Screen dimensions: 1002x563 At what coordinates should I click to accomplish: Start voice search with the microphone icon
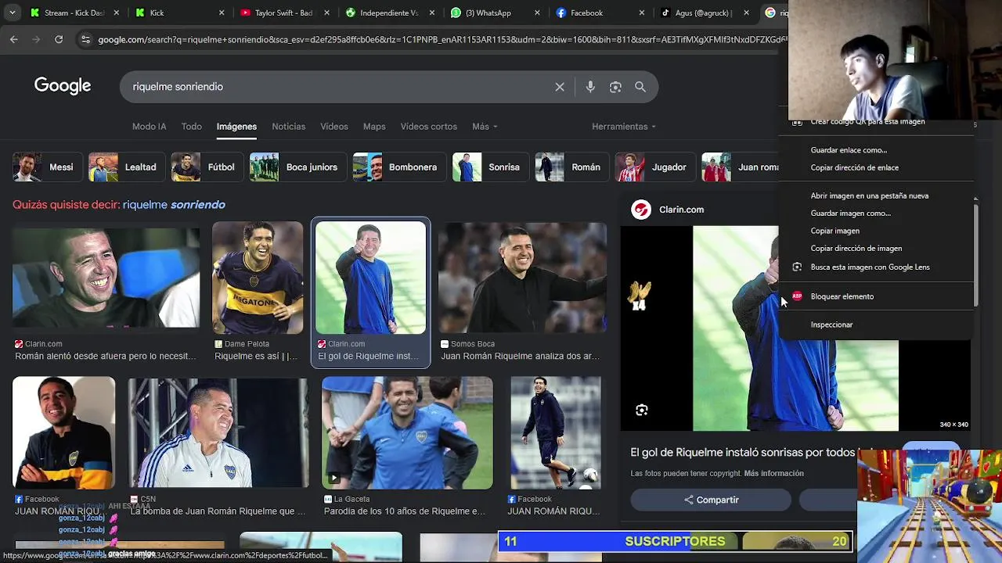pyautogui.click(x=590, y=87)
